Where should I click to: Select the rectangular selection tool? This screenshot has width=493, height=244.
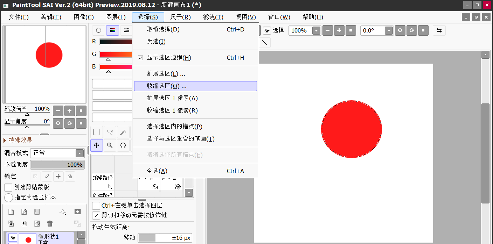point(97,132)
